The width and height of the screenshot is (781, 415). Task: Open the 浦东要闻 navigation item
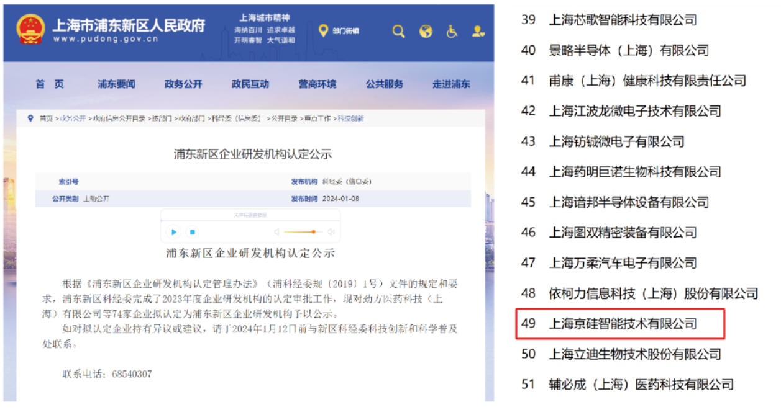[116, 84]
